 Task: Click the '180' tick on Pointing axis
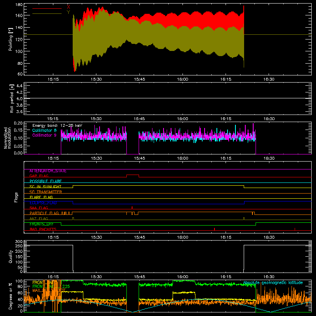click(x=19, y=5)
